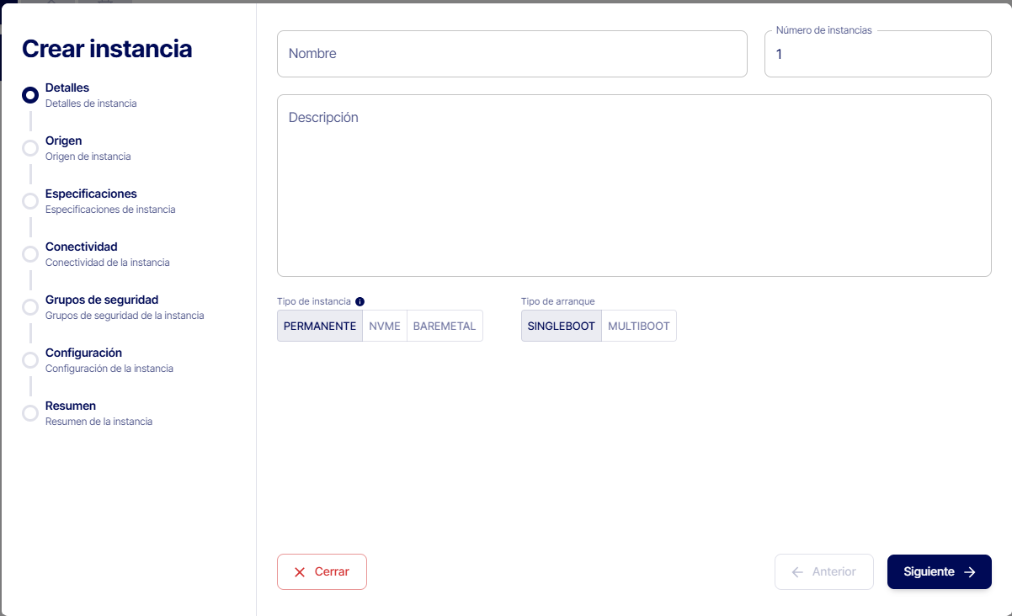1012x616 pixels.
Task: Click the info icon beside Tipo de instancia
Action: (x=360, y=301)
